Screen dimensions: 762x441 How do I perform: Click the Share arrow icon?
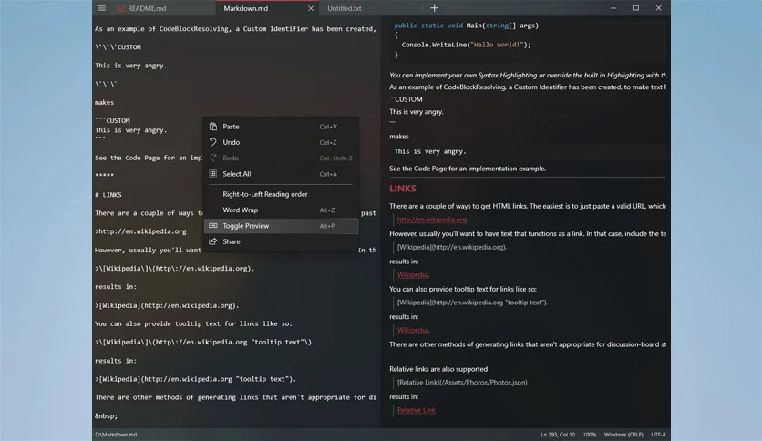coord(213,241)
